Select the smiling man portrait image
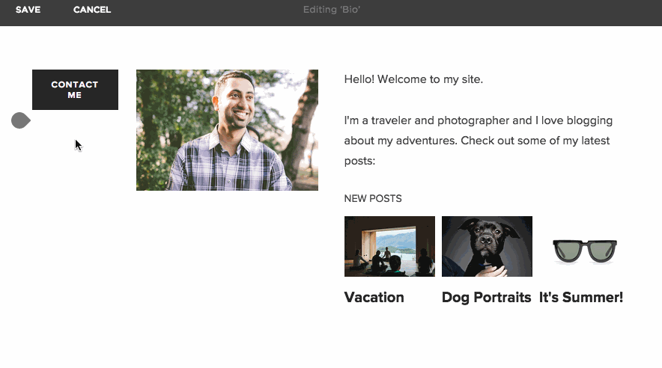Image resolution: width=662 pixels, height=368 pixels. pos(227,130)
